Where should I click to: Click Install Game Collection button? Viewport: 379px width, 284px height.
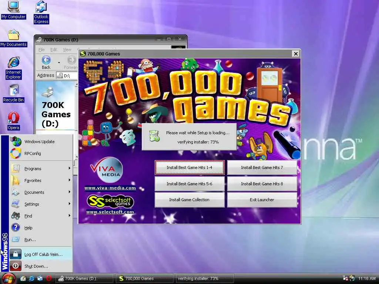[x=189, y=200]
